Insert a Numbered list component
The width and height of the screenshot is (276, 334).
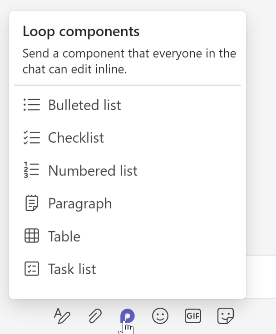[93, 171]
